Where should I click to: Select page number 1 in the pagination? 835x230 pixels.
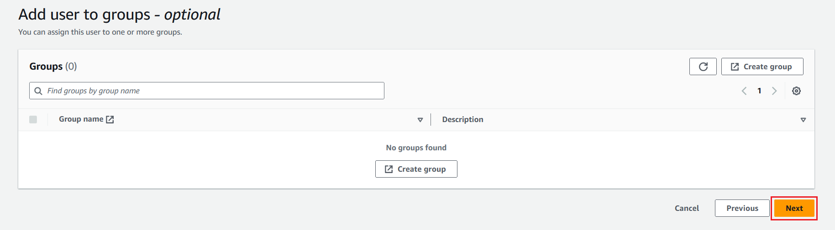(x=759, y=91)
